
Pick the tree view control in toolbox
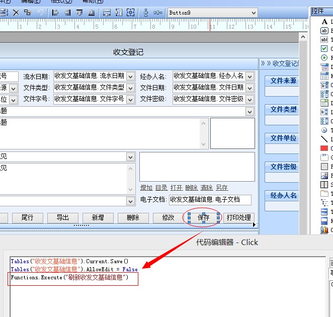(324, 203)
